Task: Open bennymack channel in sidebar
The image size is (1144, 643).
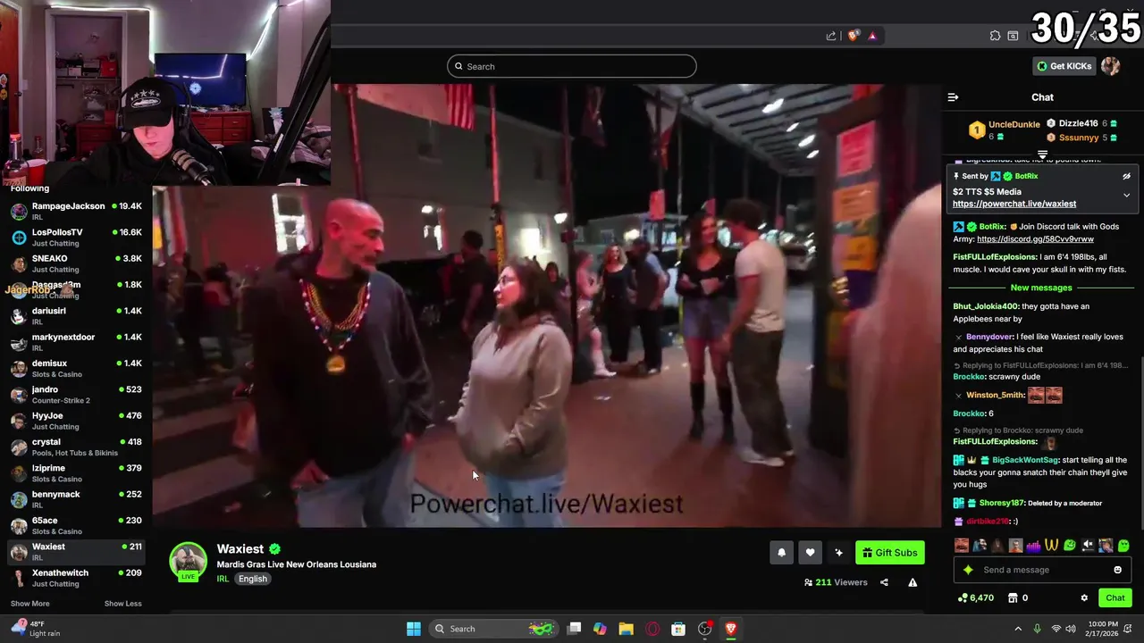Action: click(x=76, y=499)
